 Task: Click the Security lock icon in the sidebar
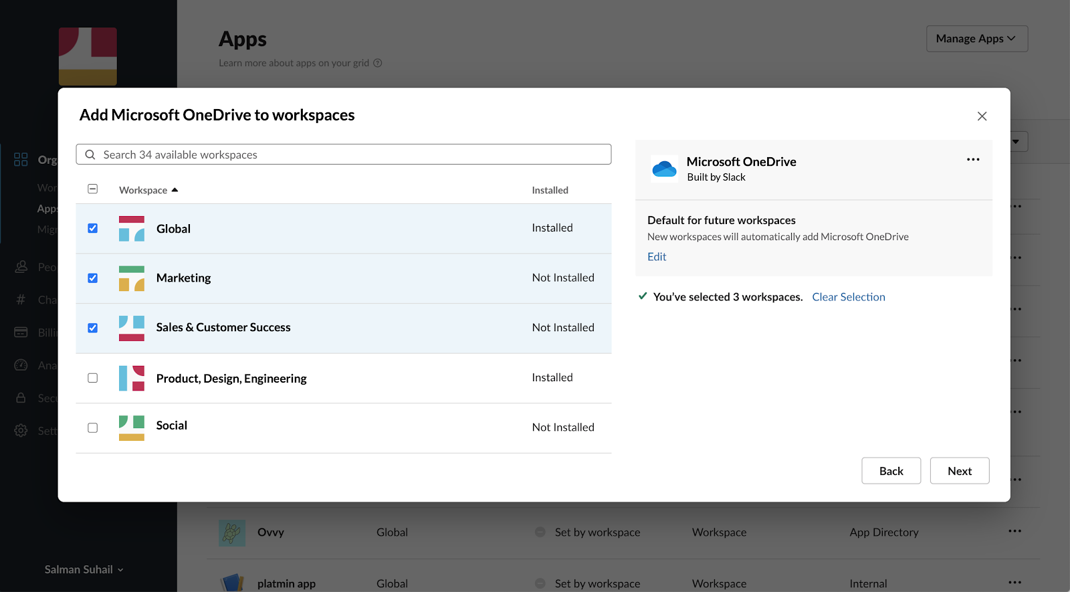[21, 398]
